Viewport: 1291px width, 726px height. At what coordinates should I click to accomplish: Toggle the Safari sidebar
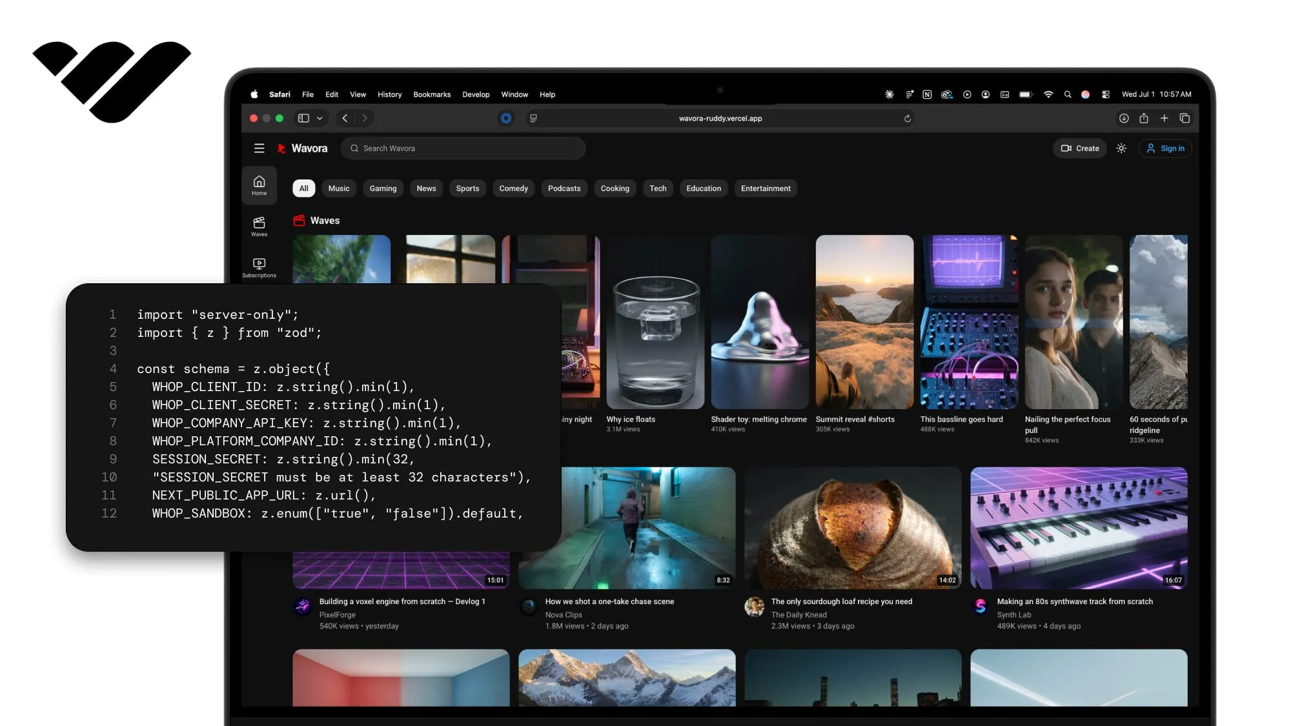point(303,118)
